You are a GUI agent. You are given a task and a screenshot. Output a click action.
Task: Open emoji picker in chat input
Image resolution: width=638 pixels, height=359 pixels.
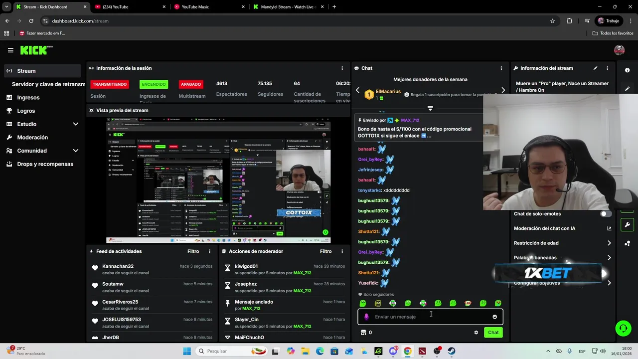tap(494, 317)
